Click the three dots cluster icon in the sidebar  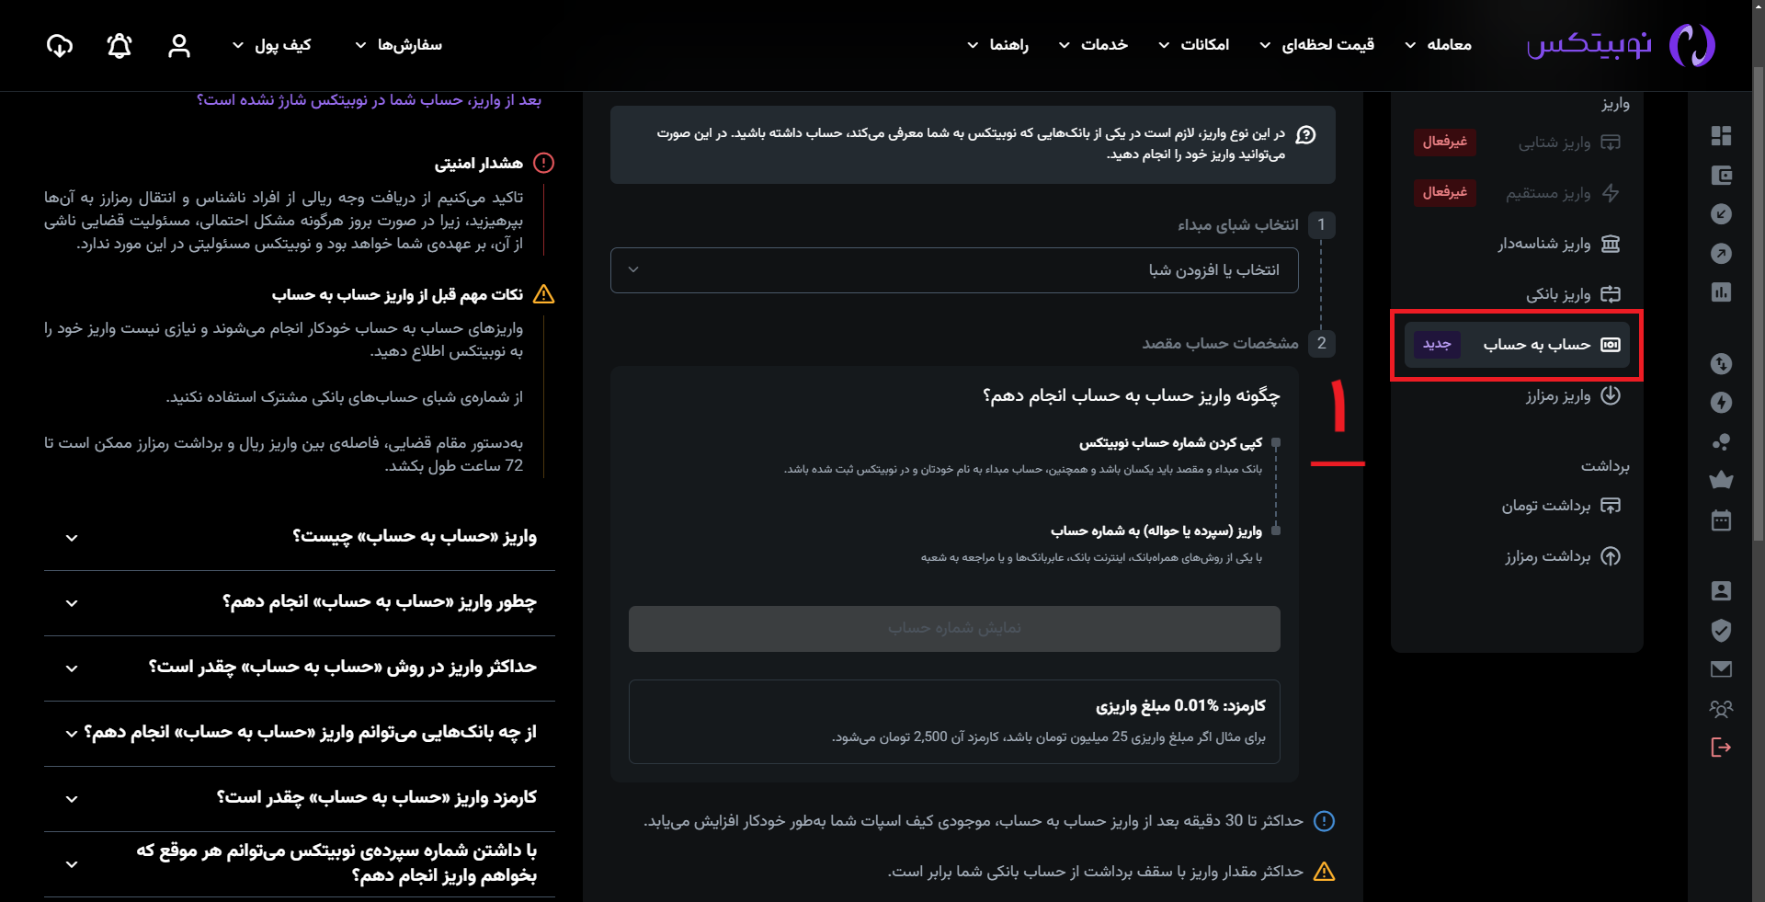point(1721,441)
